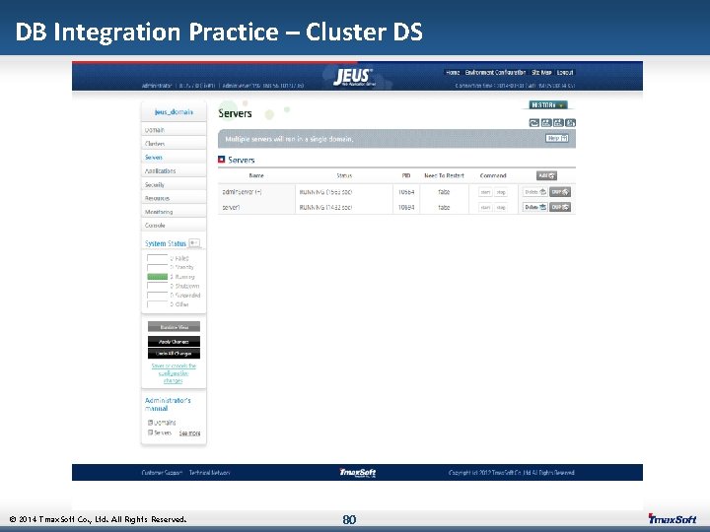Click the Shutdown status bar

(x=158, y=286)
